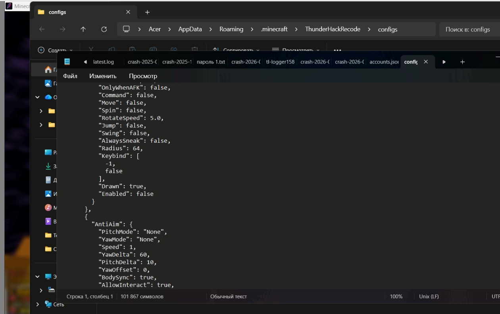Add a new Notepad tab
Screen dimensions: 500x314
point(462,62)
